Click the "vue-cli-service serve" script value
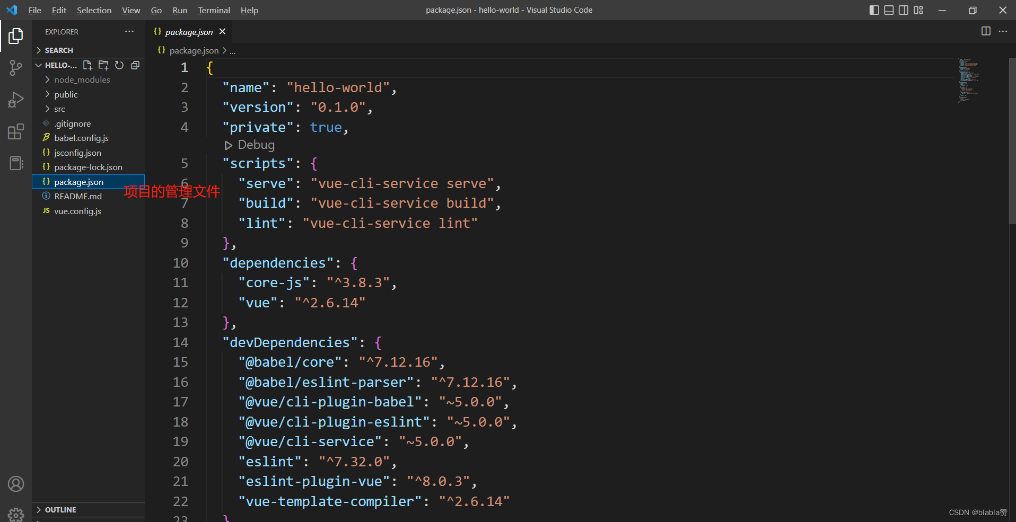1016x522 pixels. [402, 184]
